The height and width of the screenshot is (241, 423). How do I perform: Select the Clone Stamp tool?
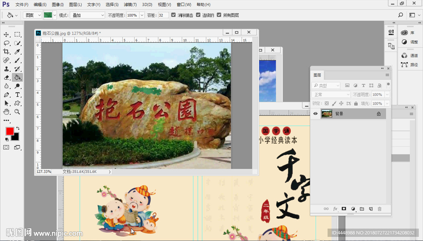click(6, 69)
